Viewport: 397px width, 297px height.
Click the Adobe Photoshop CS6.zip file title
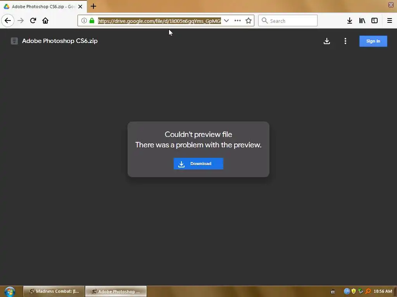60,41
